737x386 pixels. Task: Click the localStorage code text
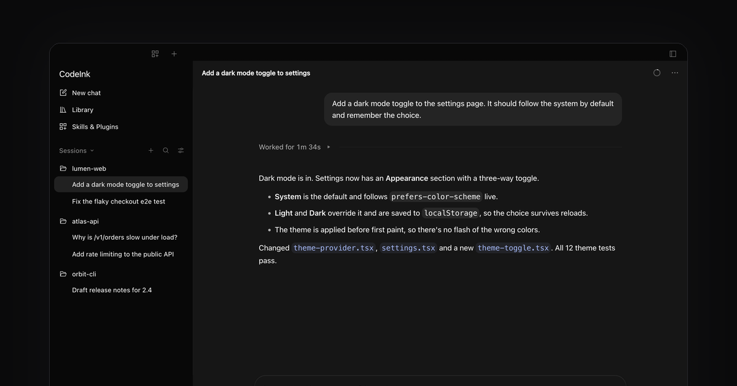click(451, 213)
